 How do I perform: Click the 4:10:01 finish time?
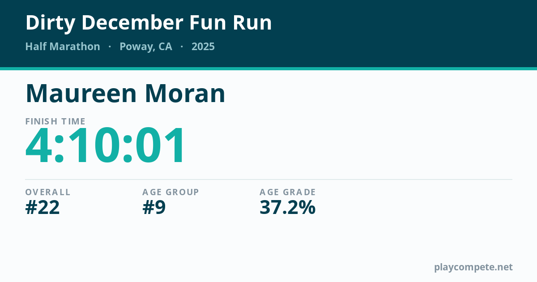(105, 146)
